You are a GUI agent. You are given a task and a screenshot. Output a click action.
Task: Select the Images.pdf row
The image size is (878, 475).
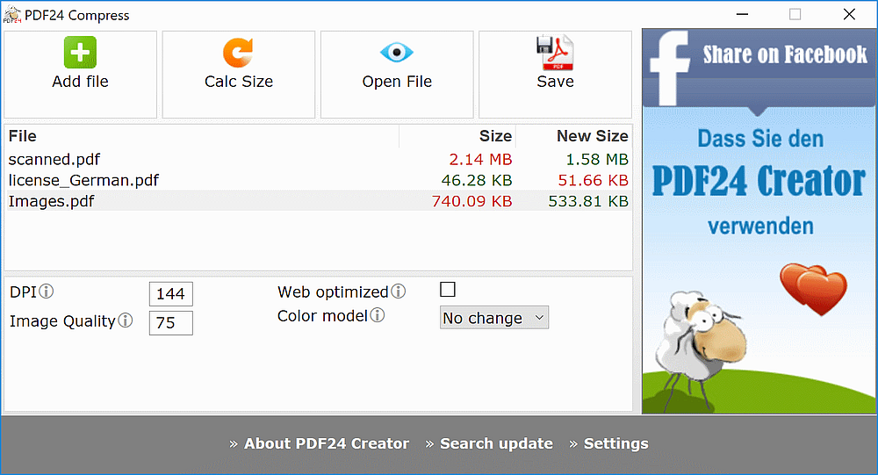pos(318,201)
